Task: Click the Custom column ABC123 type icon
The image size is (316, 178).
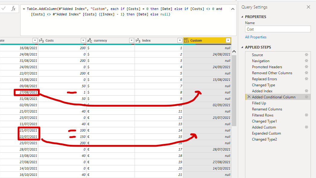Action: tap(186, 40)
